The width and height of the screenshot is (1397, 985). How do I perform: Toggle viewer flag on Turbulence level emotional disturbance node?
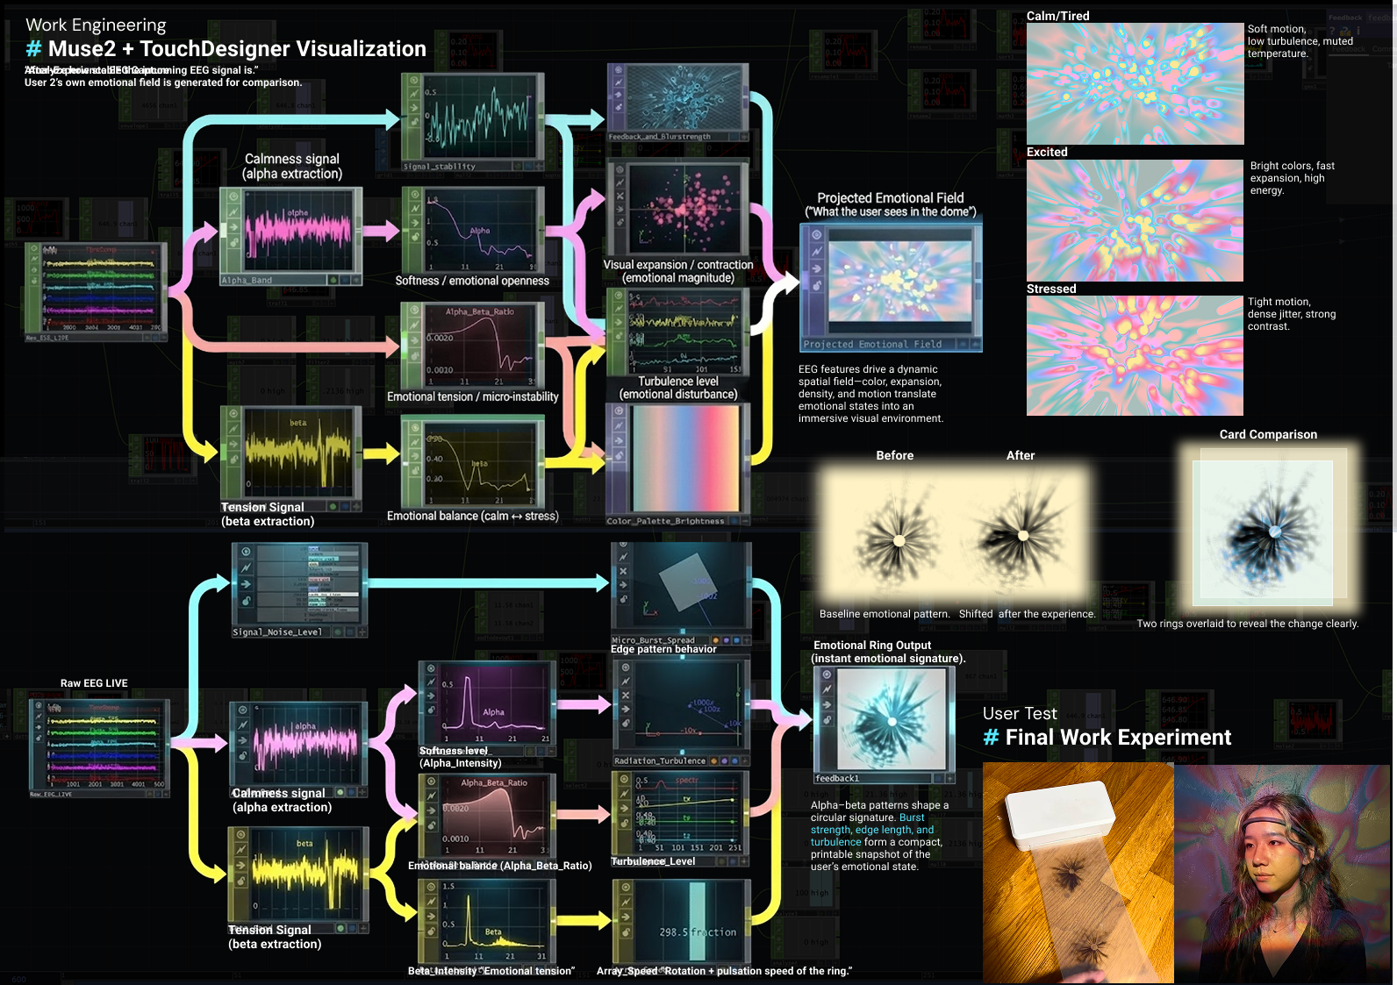point(619,296)
